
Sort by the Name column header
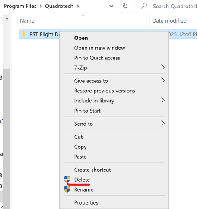(x=27, y=21)
